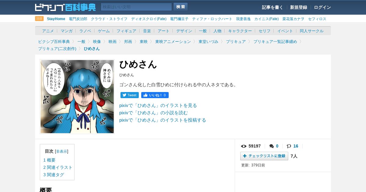366x192 pixels.
Task: Open the StayHome trending tag
Action: (56, 19)
